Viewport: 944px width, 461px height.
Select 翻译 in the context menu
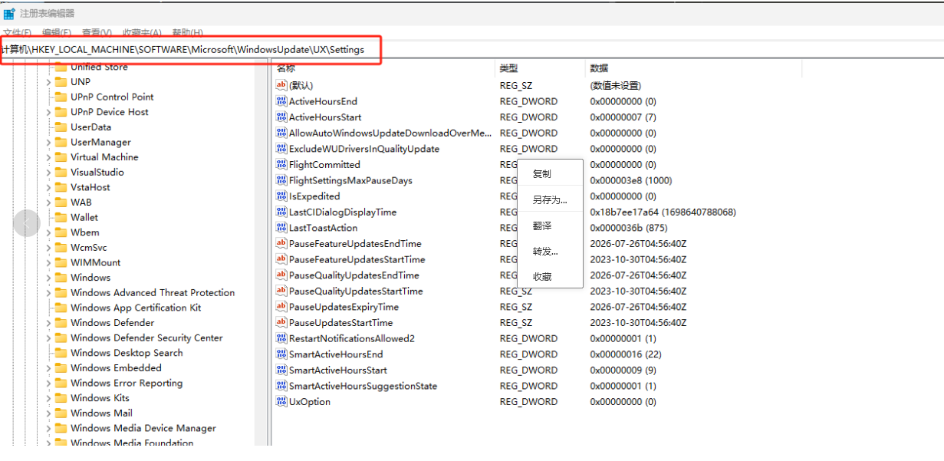click(x=550, y=226)
